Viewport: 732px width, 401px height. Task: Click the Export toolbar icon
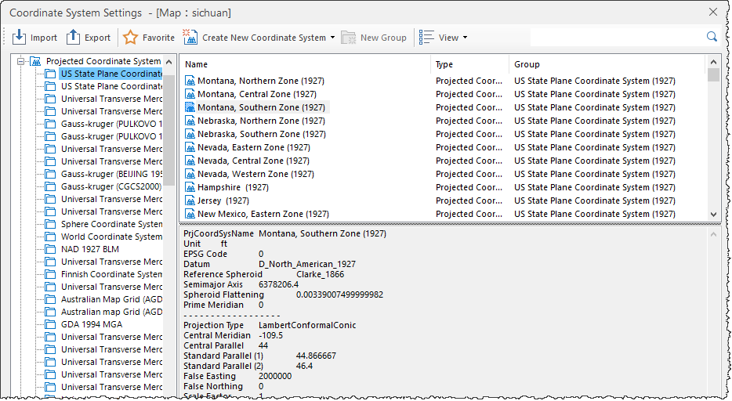tap(74, 38)
